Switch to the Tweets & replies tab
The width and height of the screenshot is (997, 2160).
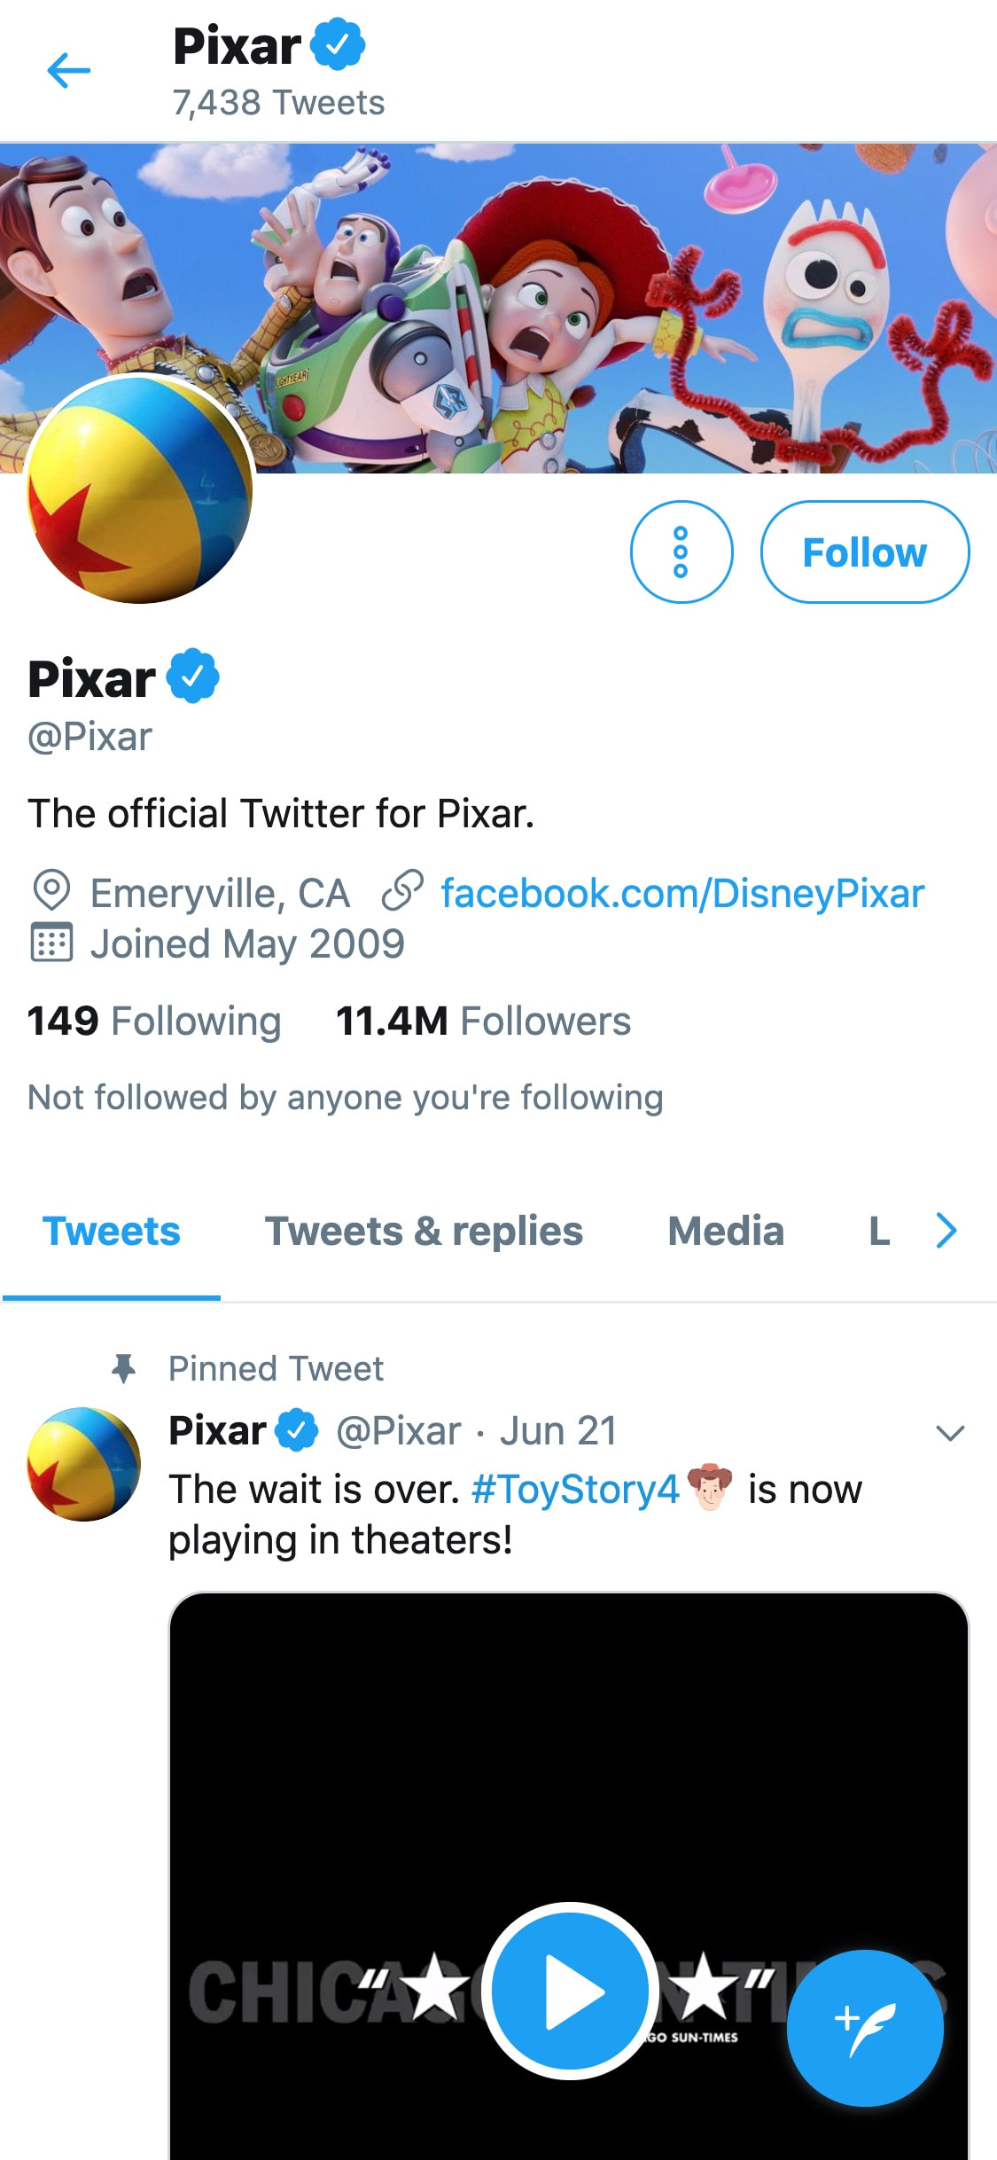pyautogui.click(x=424, y=1232)
